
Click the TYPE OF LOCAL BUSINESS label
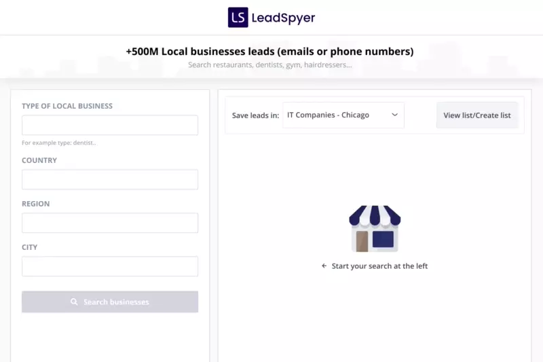(67, 106)
